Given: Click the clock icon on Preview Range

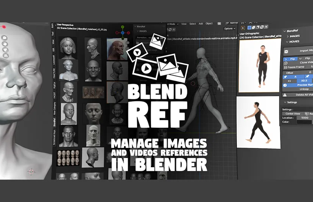Looking at the screenshot, I should (285, 85).
